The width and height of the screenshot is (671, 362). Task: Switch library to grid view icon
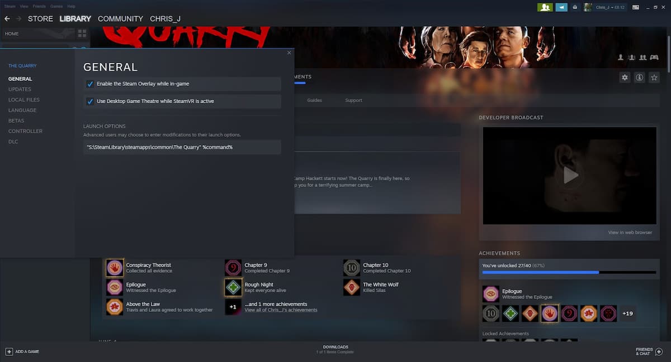point(82,33)
